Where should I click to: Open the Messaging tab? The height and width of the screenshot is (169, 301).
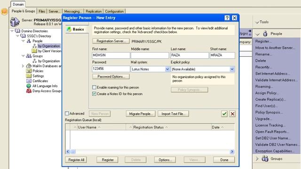click(x=73, y=11)
